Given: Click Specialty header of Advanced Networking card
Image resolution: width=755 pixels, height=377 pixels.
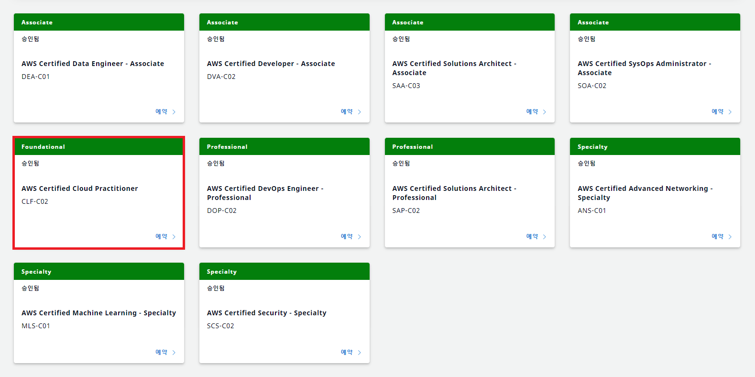Looking at the screenshot, I should pyautogui.click(x=655, y=146).
